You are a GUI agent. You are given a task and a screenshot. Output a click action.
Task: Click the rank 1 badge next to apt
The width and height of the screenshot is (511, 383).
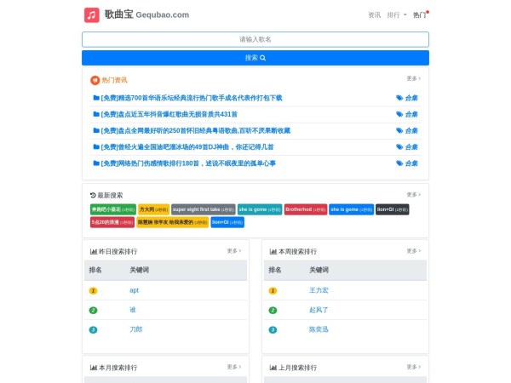coord(93,290)
